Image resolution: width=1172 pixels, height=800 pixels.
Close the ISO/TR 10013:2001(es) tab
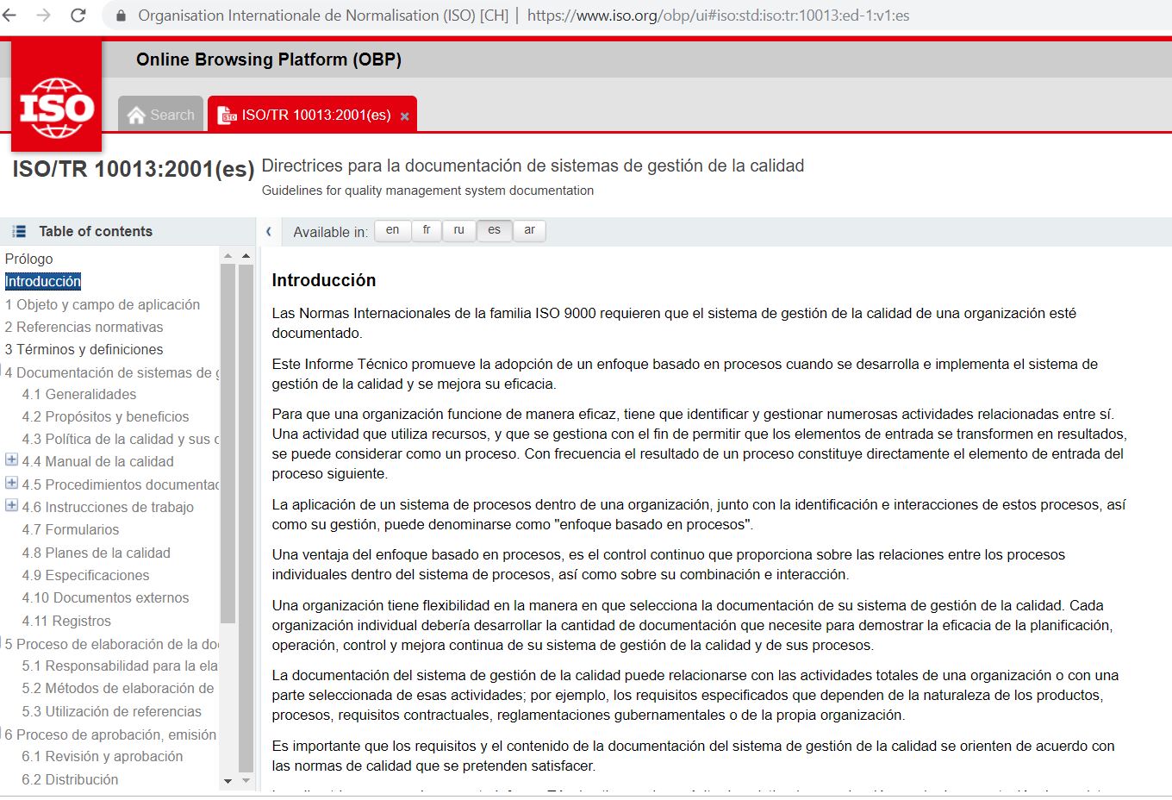tap(404, 116)
